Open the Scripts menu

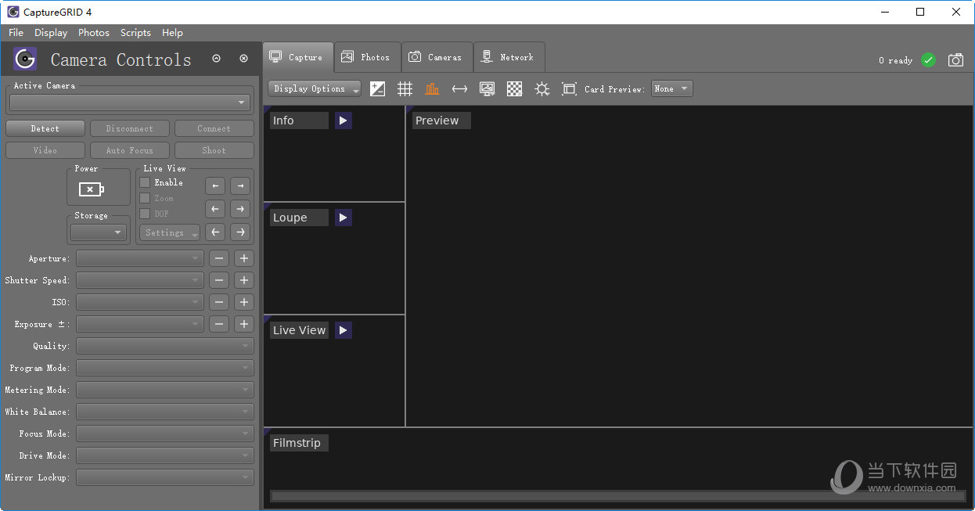pyautogui.click(x=135, y=33)
